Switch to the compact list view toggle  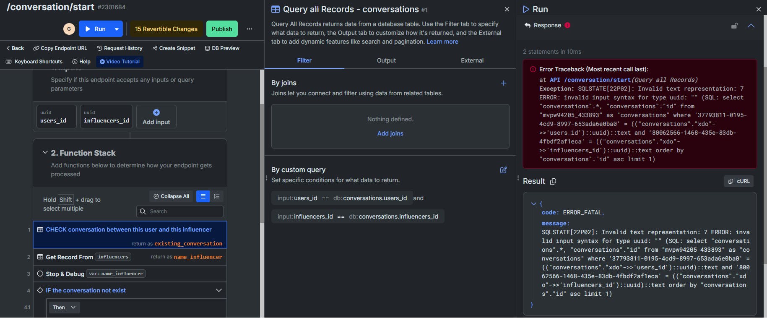coord(203,196)
